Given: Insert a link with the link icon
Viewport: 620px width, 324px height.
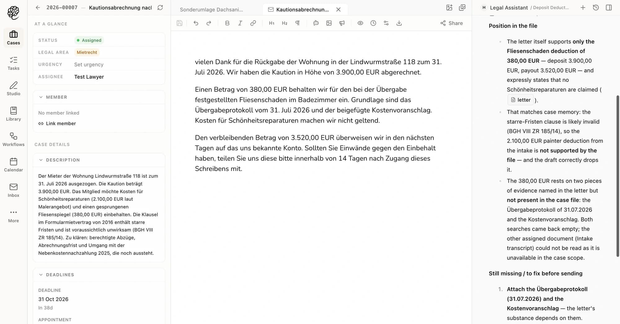Looking at the screenshot, I should click(253, 23).
